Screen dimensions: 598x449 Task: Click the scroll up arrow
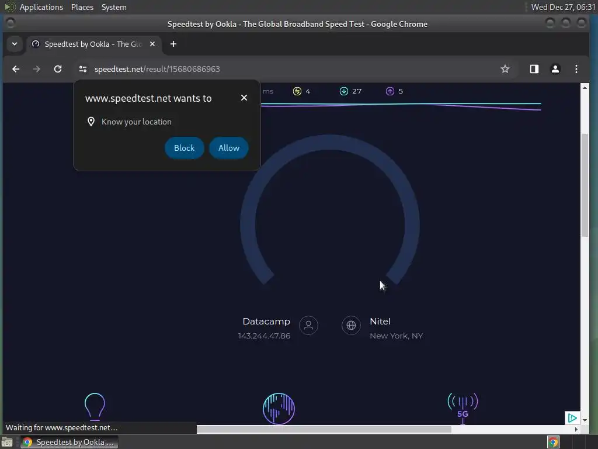(585, 88)
